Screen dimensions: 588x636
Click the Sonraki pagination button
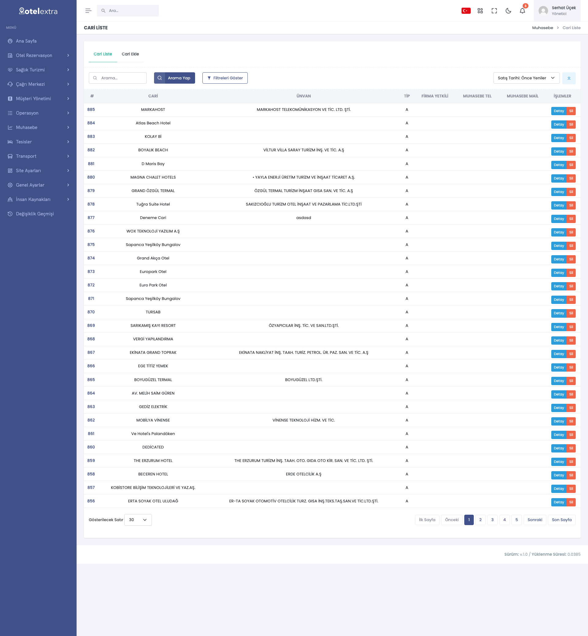tap(535, 520)
